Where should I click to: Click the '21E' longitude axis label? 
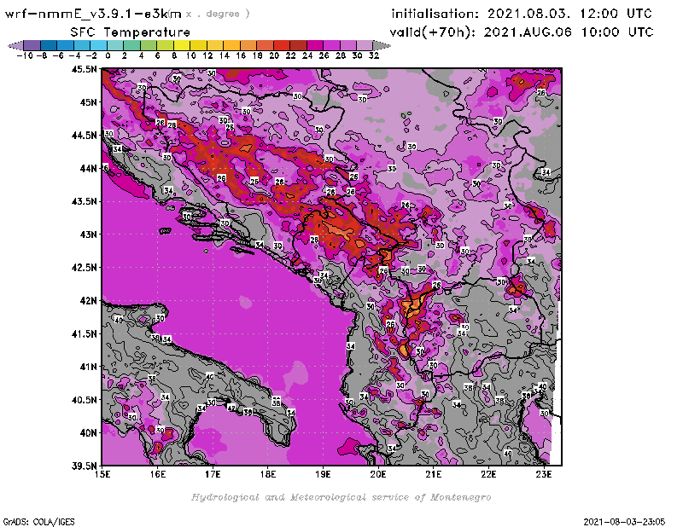[x=434, y=475]
